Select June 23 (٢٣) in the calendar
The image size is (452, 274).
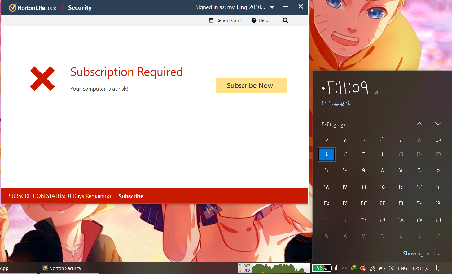coord(364,203)
